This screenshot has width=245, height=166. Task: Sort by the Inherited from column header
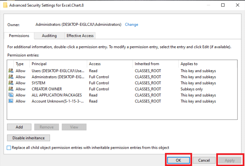(155, 64)
